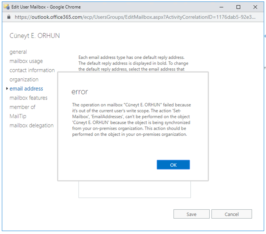Screen dimensions: 266x234
Task: Open the organization section
Action: point(24,79)
